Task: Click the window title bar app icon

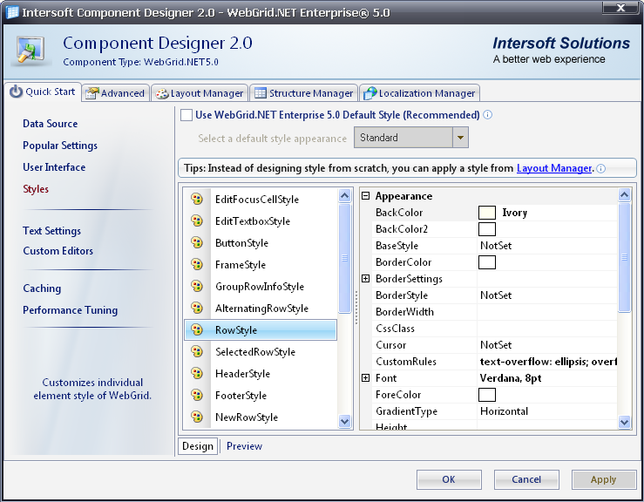Action: click(x=12, y=12)
